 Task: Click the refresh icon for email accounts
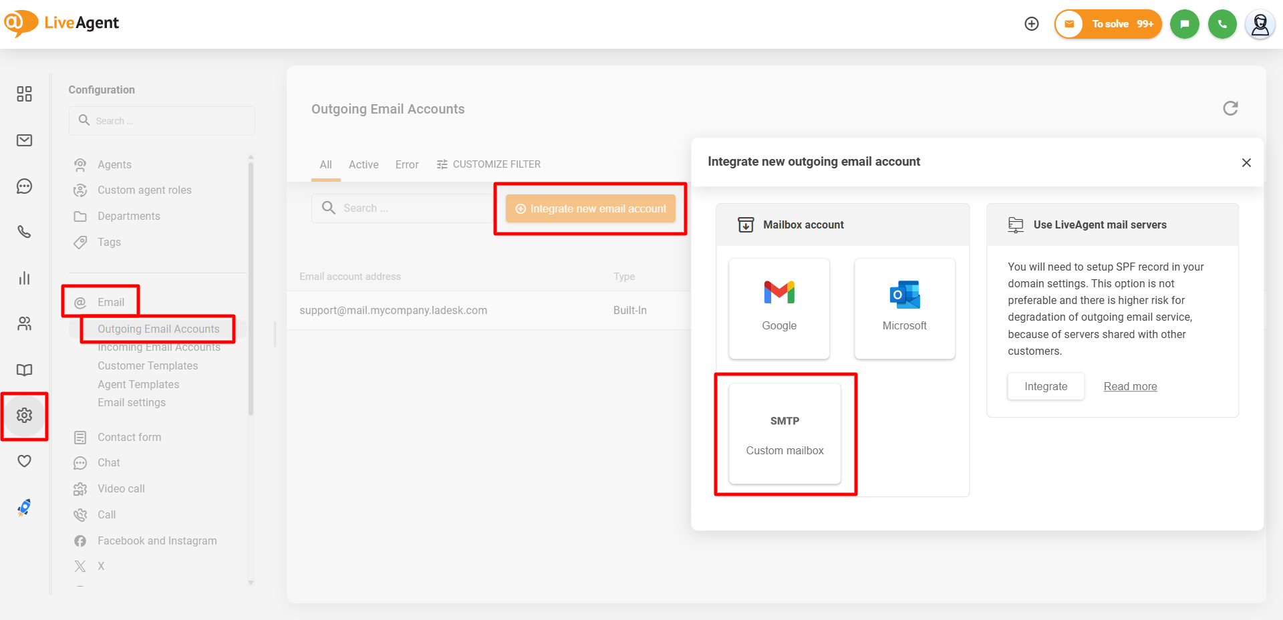(1230, 108)
